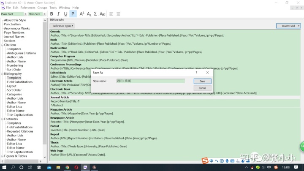Click Sogou input method S icon
The width and height of the screenshot is (304, 171).
point(205,160)
